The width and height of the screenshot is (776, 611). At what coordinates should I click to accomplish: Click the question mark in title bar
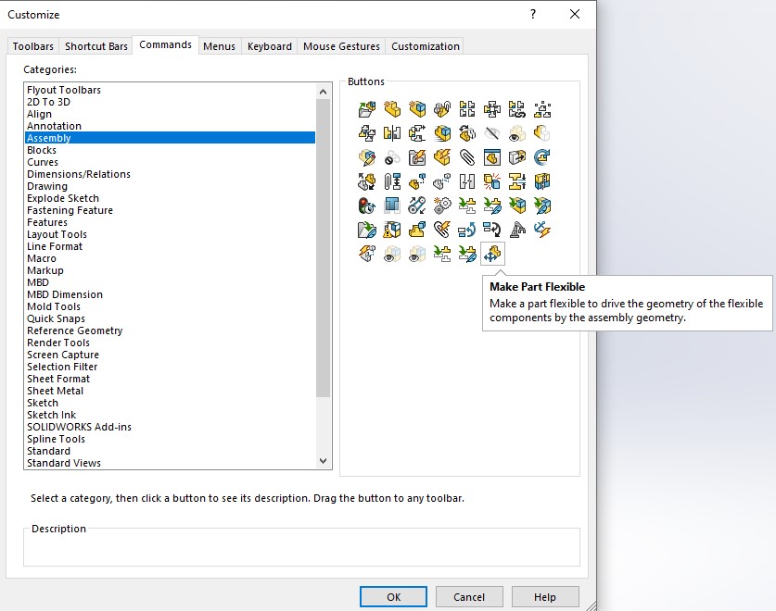coord(533,14)
